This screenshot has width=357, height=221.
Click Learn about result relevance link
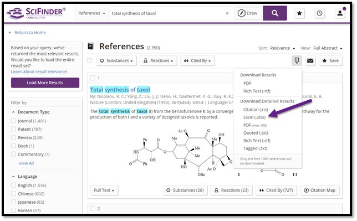39,71
